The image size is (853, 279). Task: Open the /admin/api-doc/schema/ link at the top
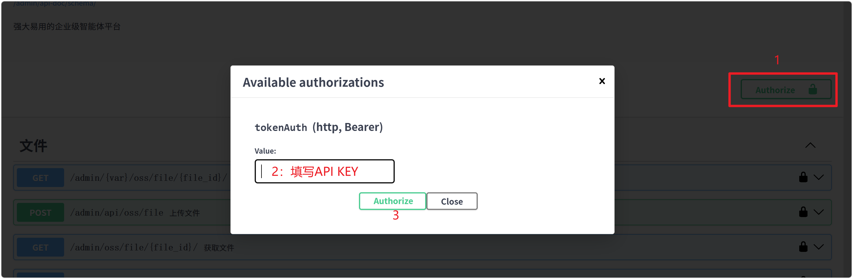55,3
